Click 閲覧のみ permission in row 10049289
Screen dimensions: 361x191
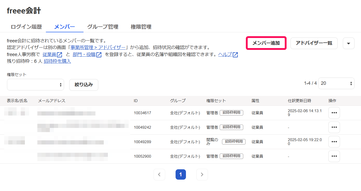(212, 142)
